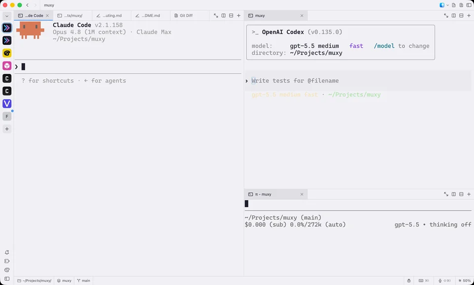Split the top-right pane horizontally
This screenshot has width=474, height=285.
[461, 16]
